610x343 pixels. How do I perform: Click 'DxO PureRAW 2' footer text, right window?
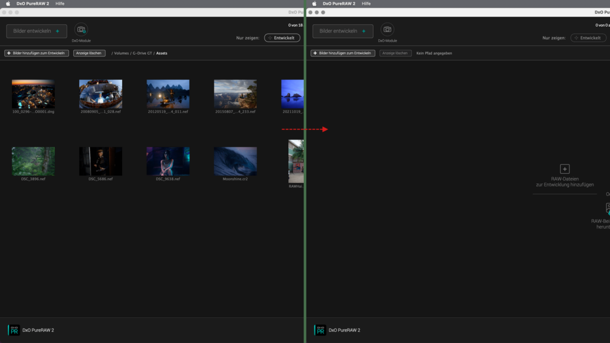tap(344, 330)
